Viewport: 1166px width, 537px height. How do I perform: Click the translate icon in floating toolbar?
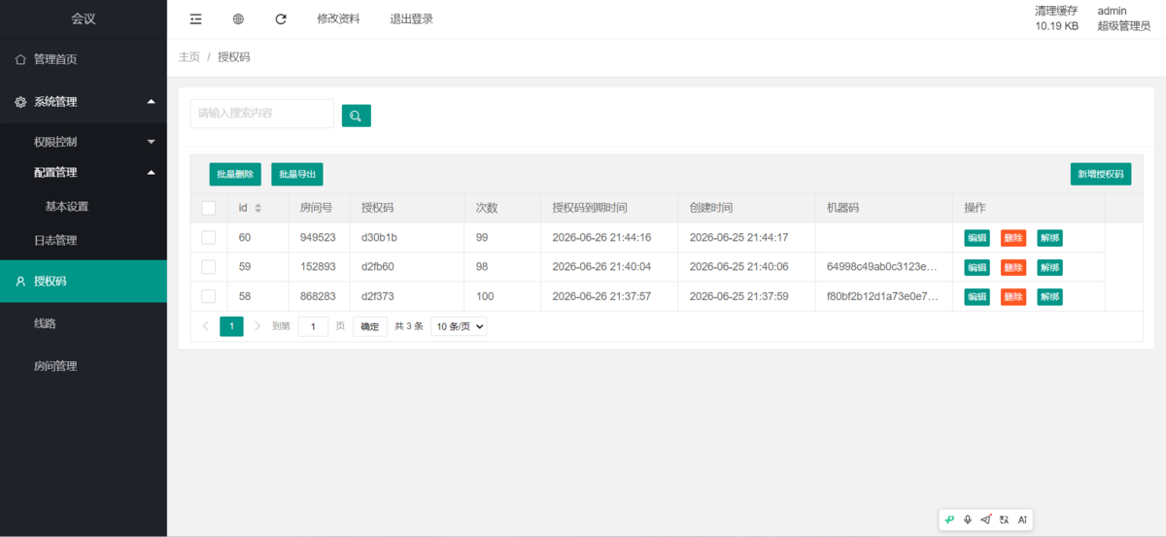click(1004, 520)
